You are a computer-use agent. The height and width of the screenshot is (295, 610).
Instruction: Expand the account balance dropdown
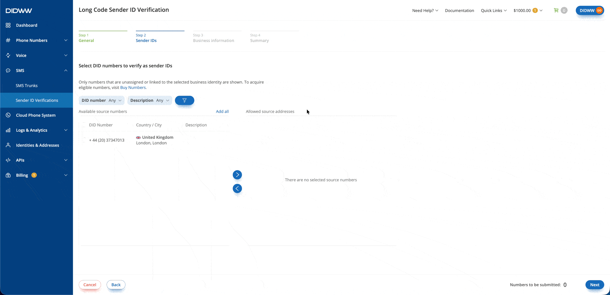(x=528, y=10)
